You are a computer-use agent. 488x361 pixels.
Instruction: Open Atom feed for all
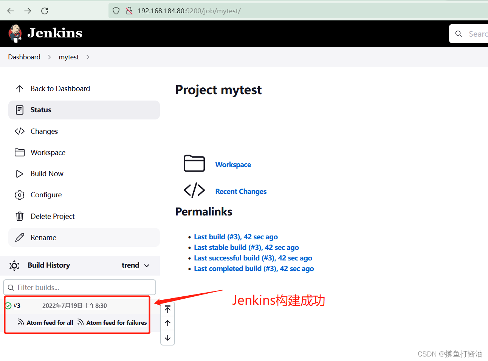50,322
